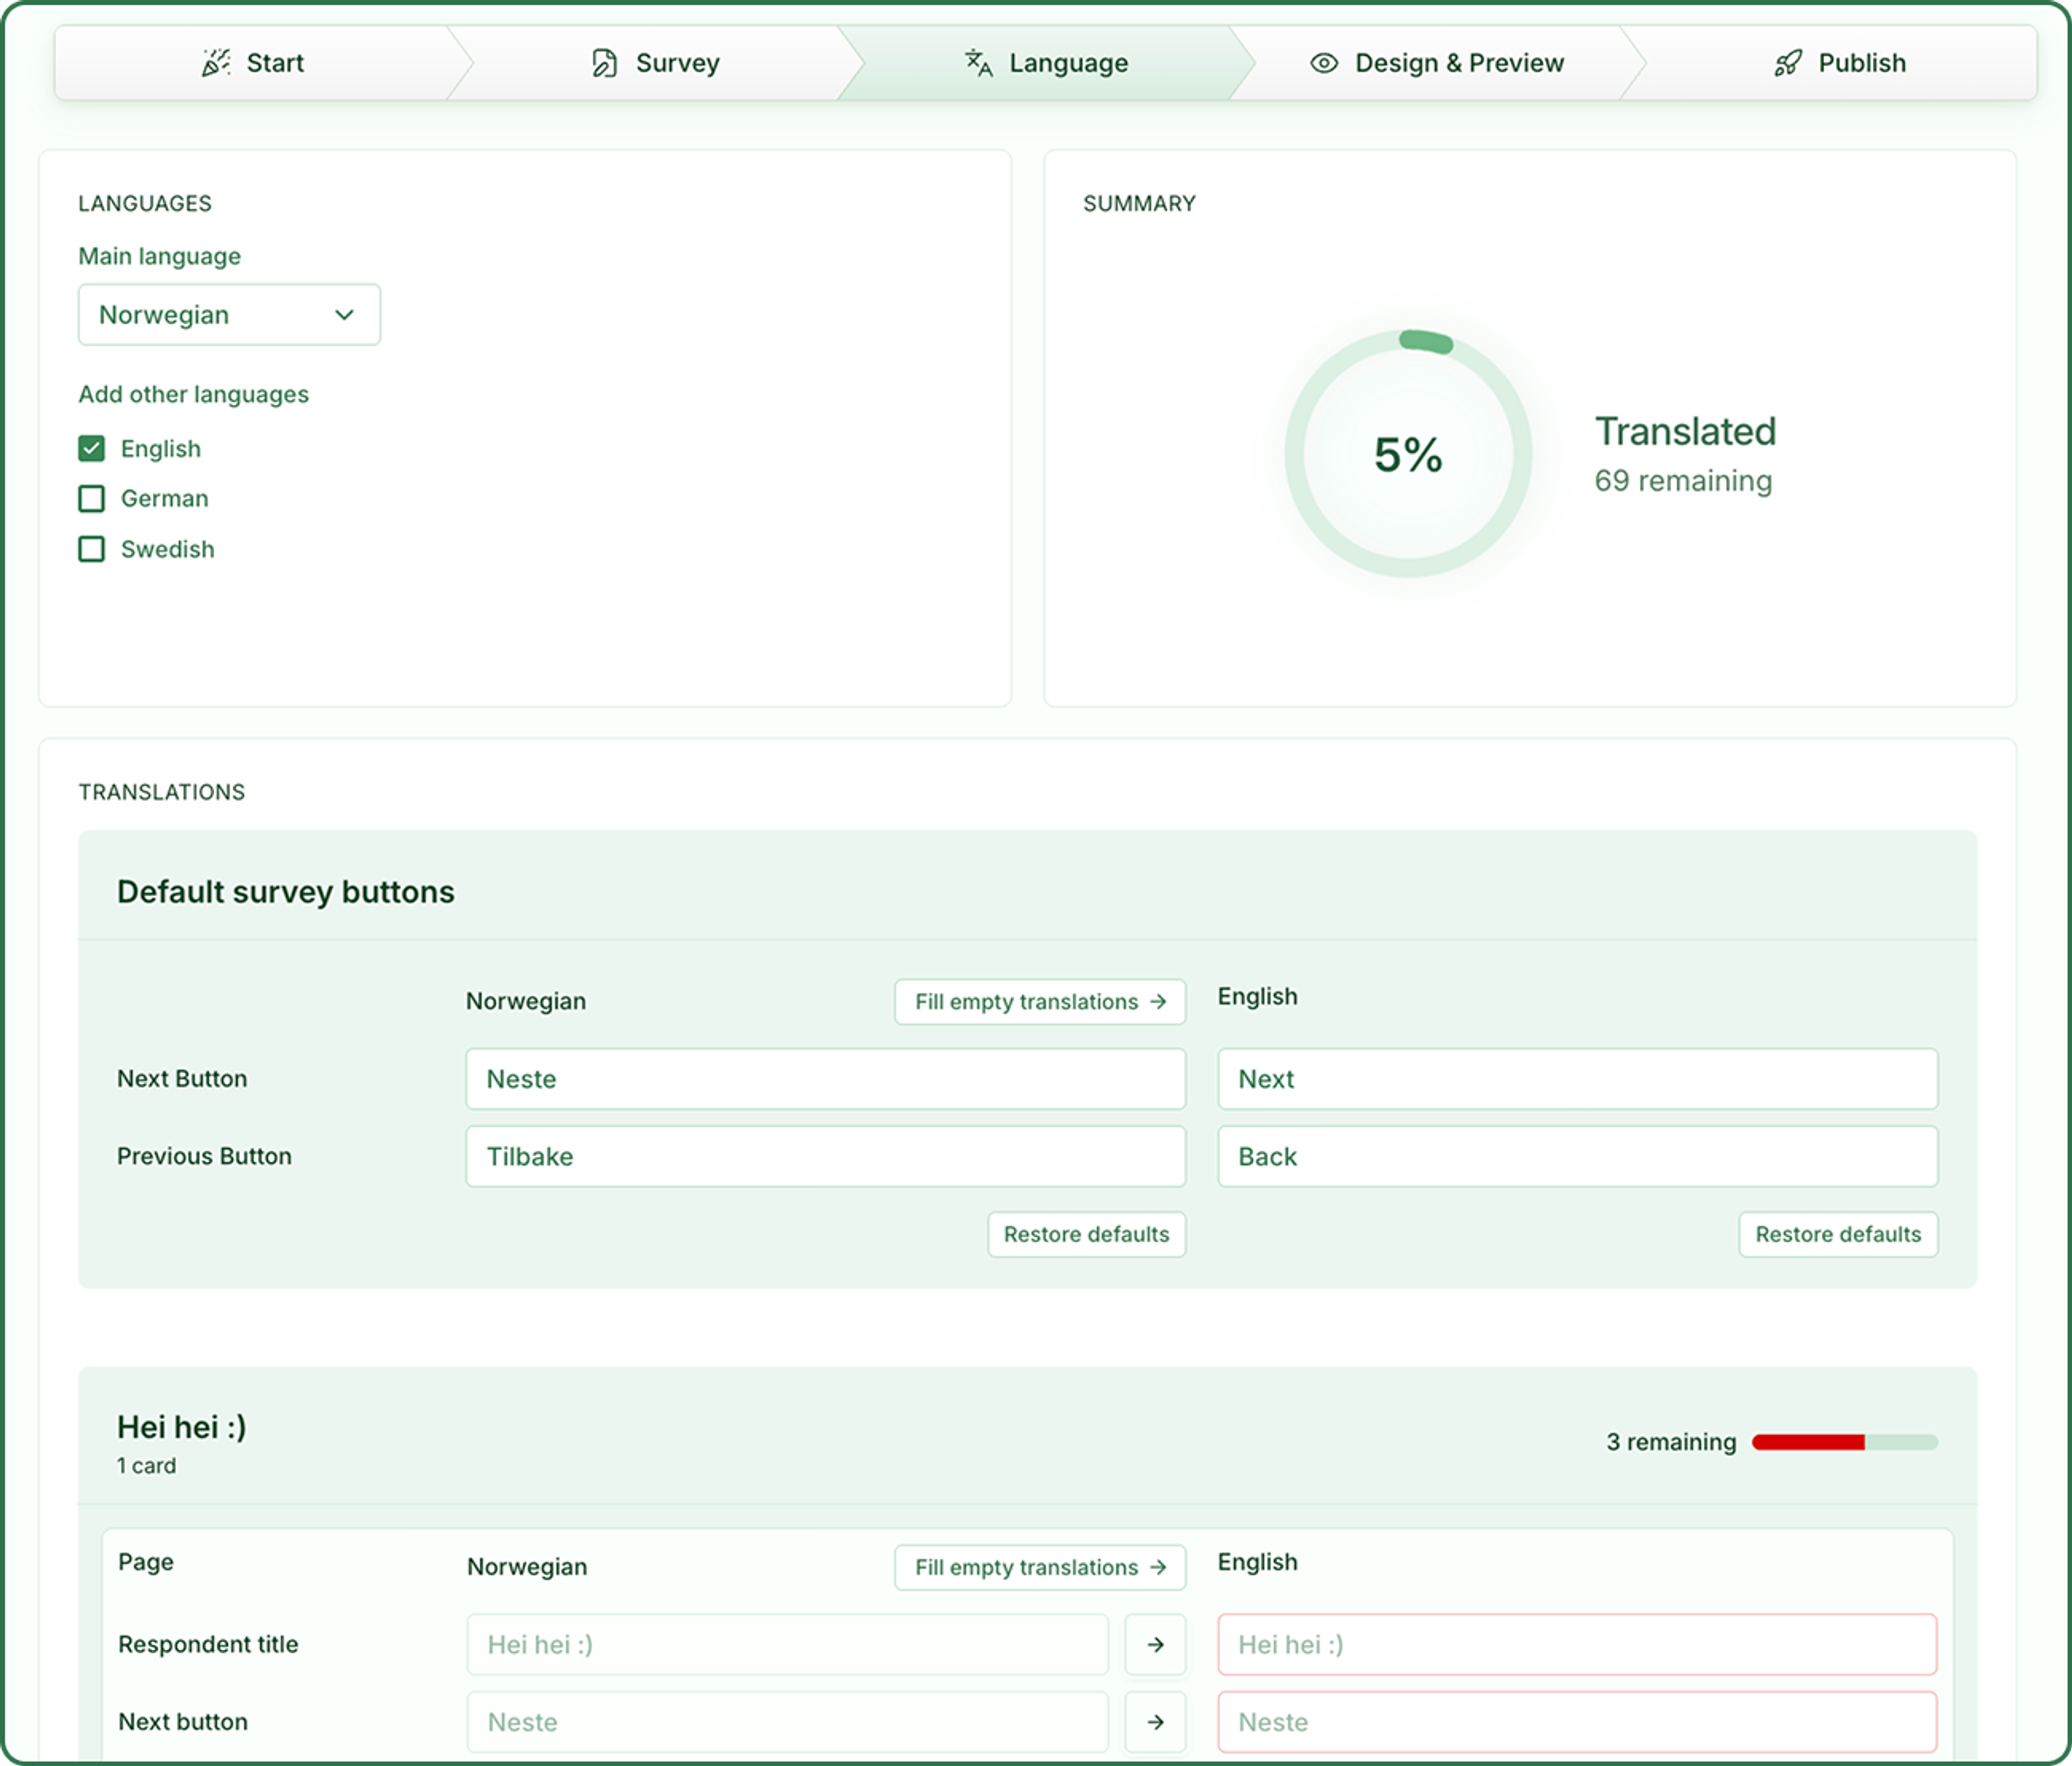Viewport: 2072px width, 1766px height.
Task: Restore defaults for Norwegian buttons
Action: click(x=1086, y=1234)
